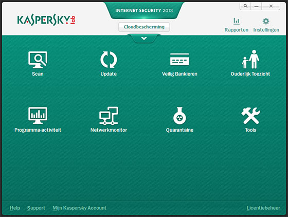Expand the status panel down chevron
Image resolution: width=288 pixels, height=217 pixels.
pos(144,39)
